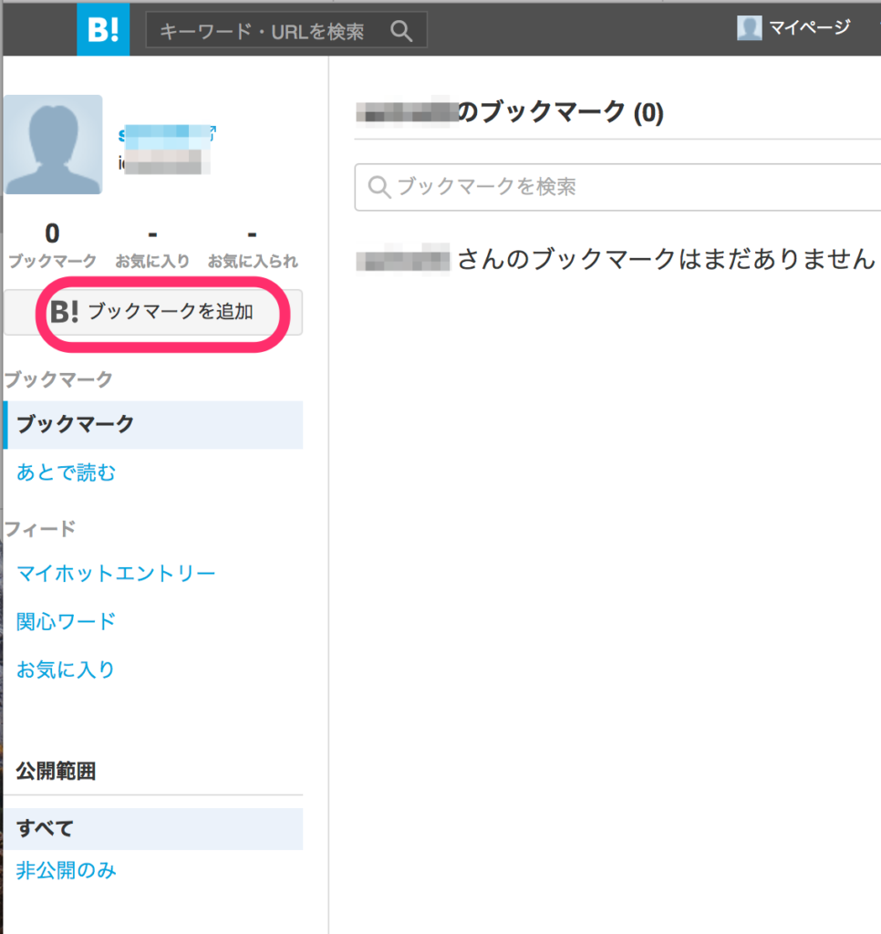Open マイホットエントリー feed
The width and height of the screenshot is (881, 934).
pos(115,573)
